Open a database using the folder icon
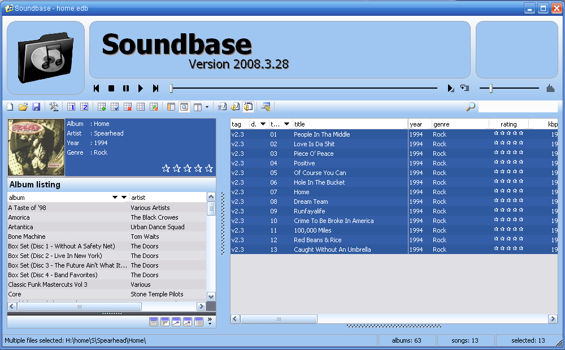 click(x=23, y=107)
